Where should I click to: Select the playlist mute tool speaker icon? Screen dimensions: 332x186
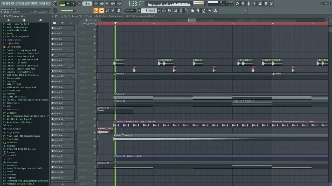pyautogui.click(x=73, y=16)
